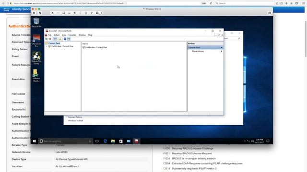
Task: Open the Action menu in Console1
Action: tap(57, 35)
